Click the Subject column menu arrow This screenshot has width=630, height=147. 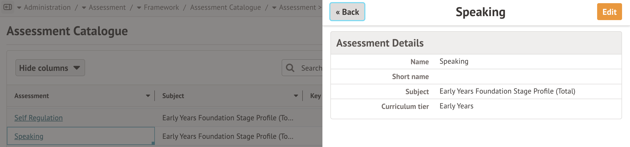[296, 96]
